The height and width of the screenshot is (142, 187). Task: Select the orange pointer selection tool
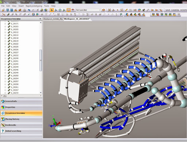[x=52, y=10]
